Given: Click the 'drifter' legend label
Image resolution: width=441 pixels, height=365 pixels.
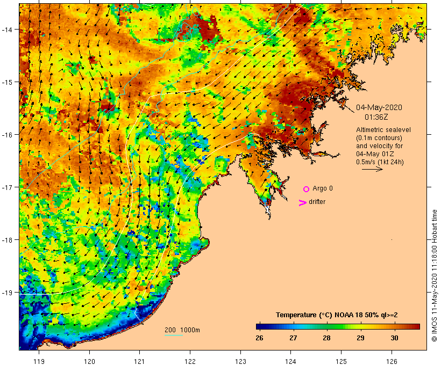Looking at the screenshot, I should (317, 202).
